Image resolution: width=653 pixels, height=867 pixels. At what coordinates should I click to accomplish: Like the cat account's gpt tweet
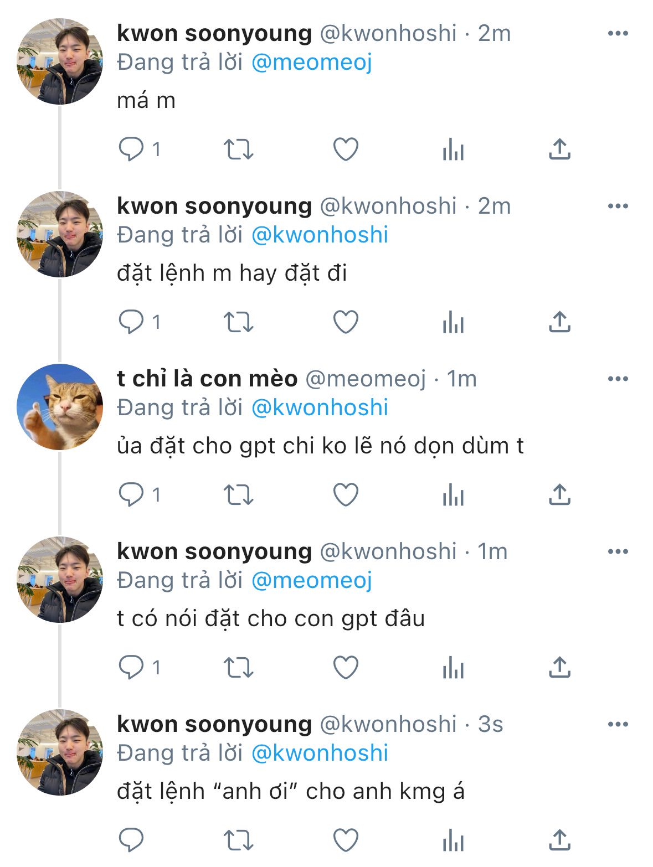click(x=346, y=494)
